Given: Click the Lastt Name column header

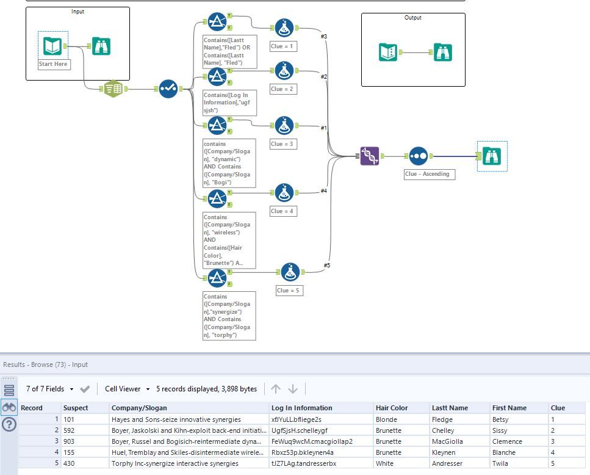Looking at the screenshot, I should [x=460, y=408].
